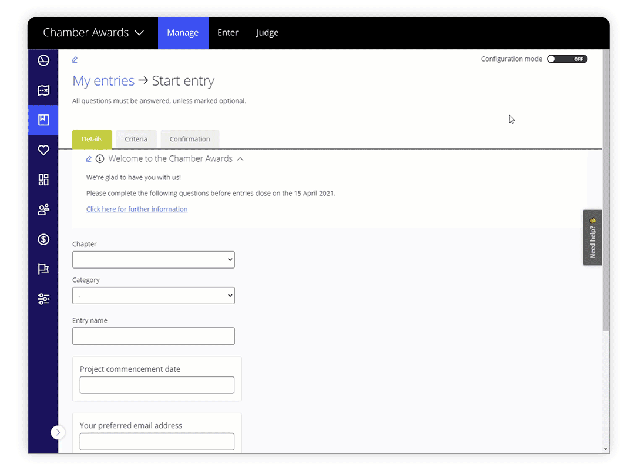Collapse the Welcome to the Chamber Awards section

click(x=240, y=158)
